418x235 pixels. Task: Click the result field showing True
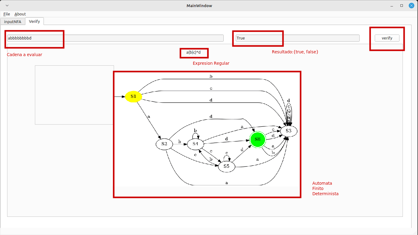pyautogui.click(x=297, y=38)
